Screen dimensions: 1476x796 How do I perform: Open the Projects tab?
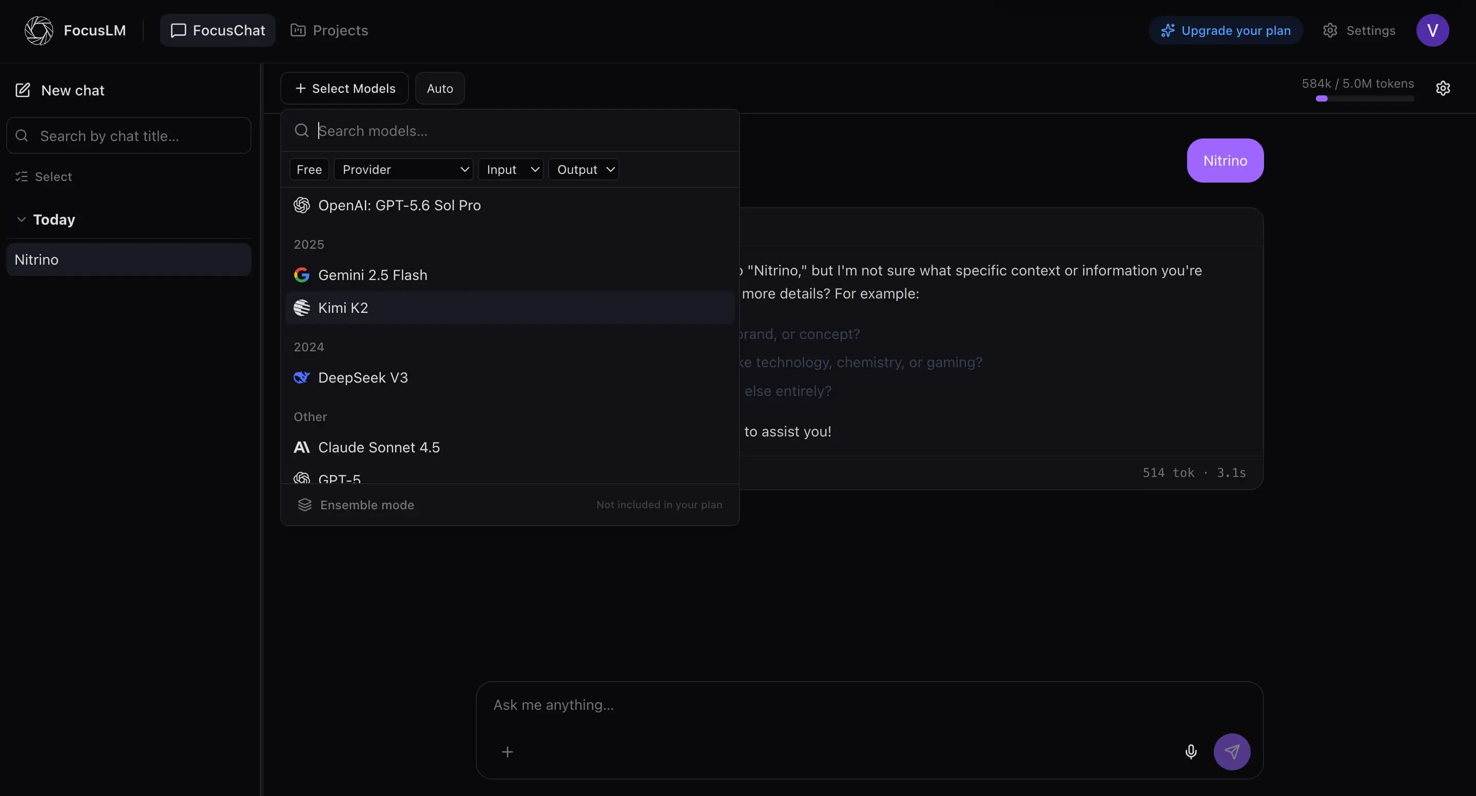tap(329, 30)
